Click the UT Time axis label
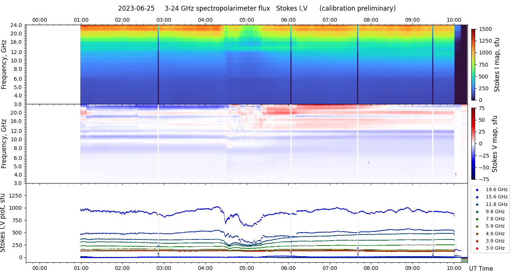 click(480, 269)
